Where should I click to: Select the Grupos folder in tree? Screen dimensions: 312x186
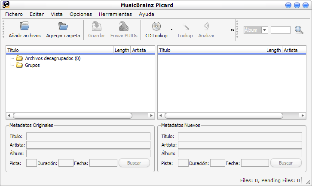32,65
